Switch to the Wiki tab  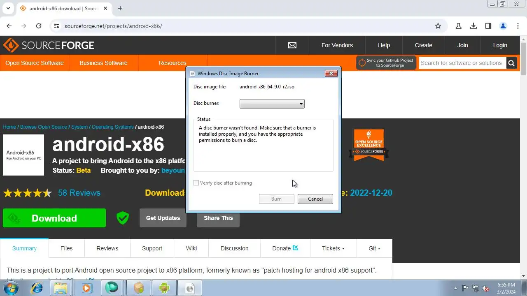click(x=191, y=248)
